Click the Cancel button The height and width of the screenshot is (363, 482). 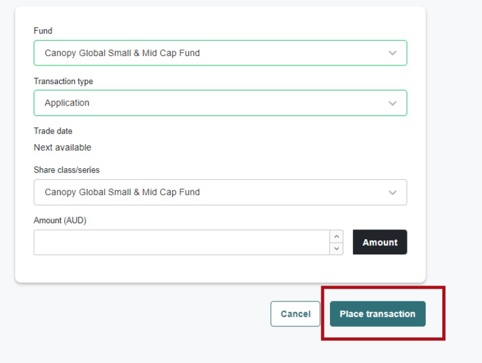(x=295, y=314)
